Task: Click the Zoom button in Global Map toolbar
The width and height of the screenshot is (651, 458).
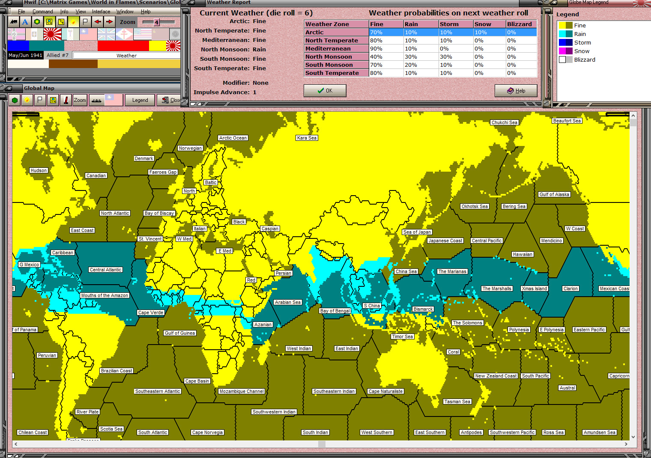Action: coord(80,100)
